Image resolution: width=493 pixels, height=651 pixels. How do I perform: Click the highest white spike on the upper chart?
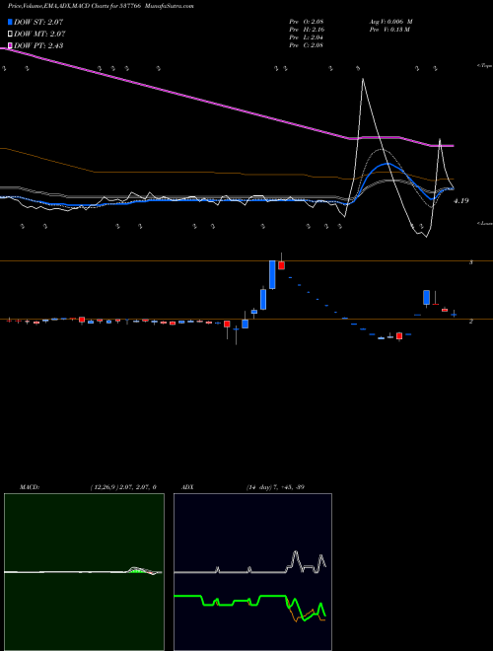[363, 80]
